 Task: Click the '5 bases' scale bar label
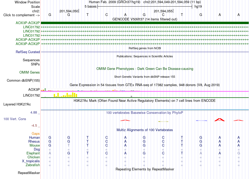point(90,7)
